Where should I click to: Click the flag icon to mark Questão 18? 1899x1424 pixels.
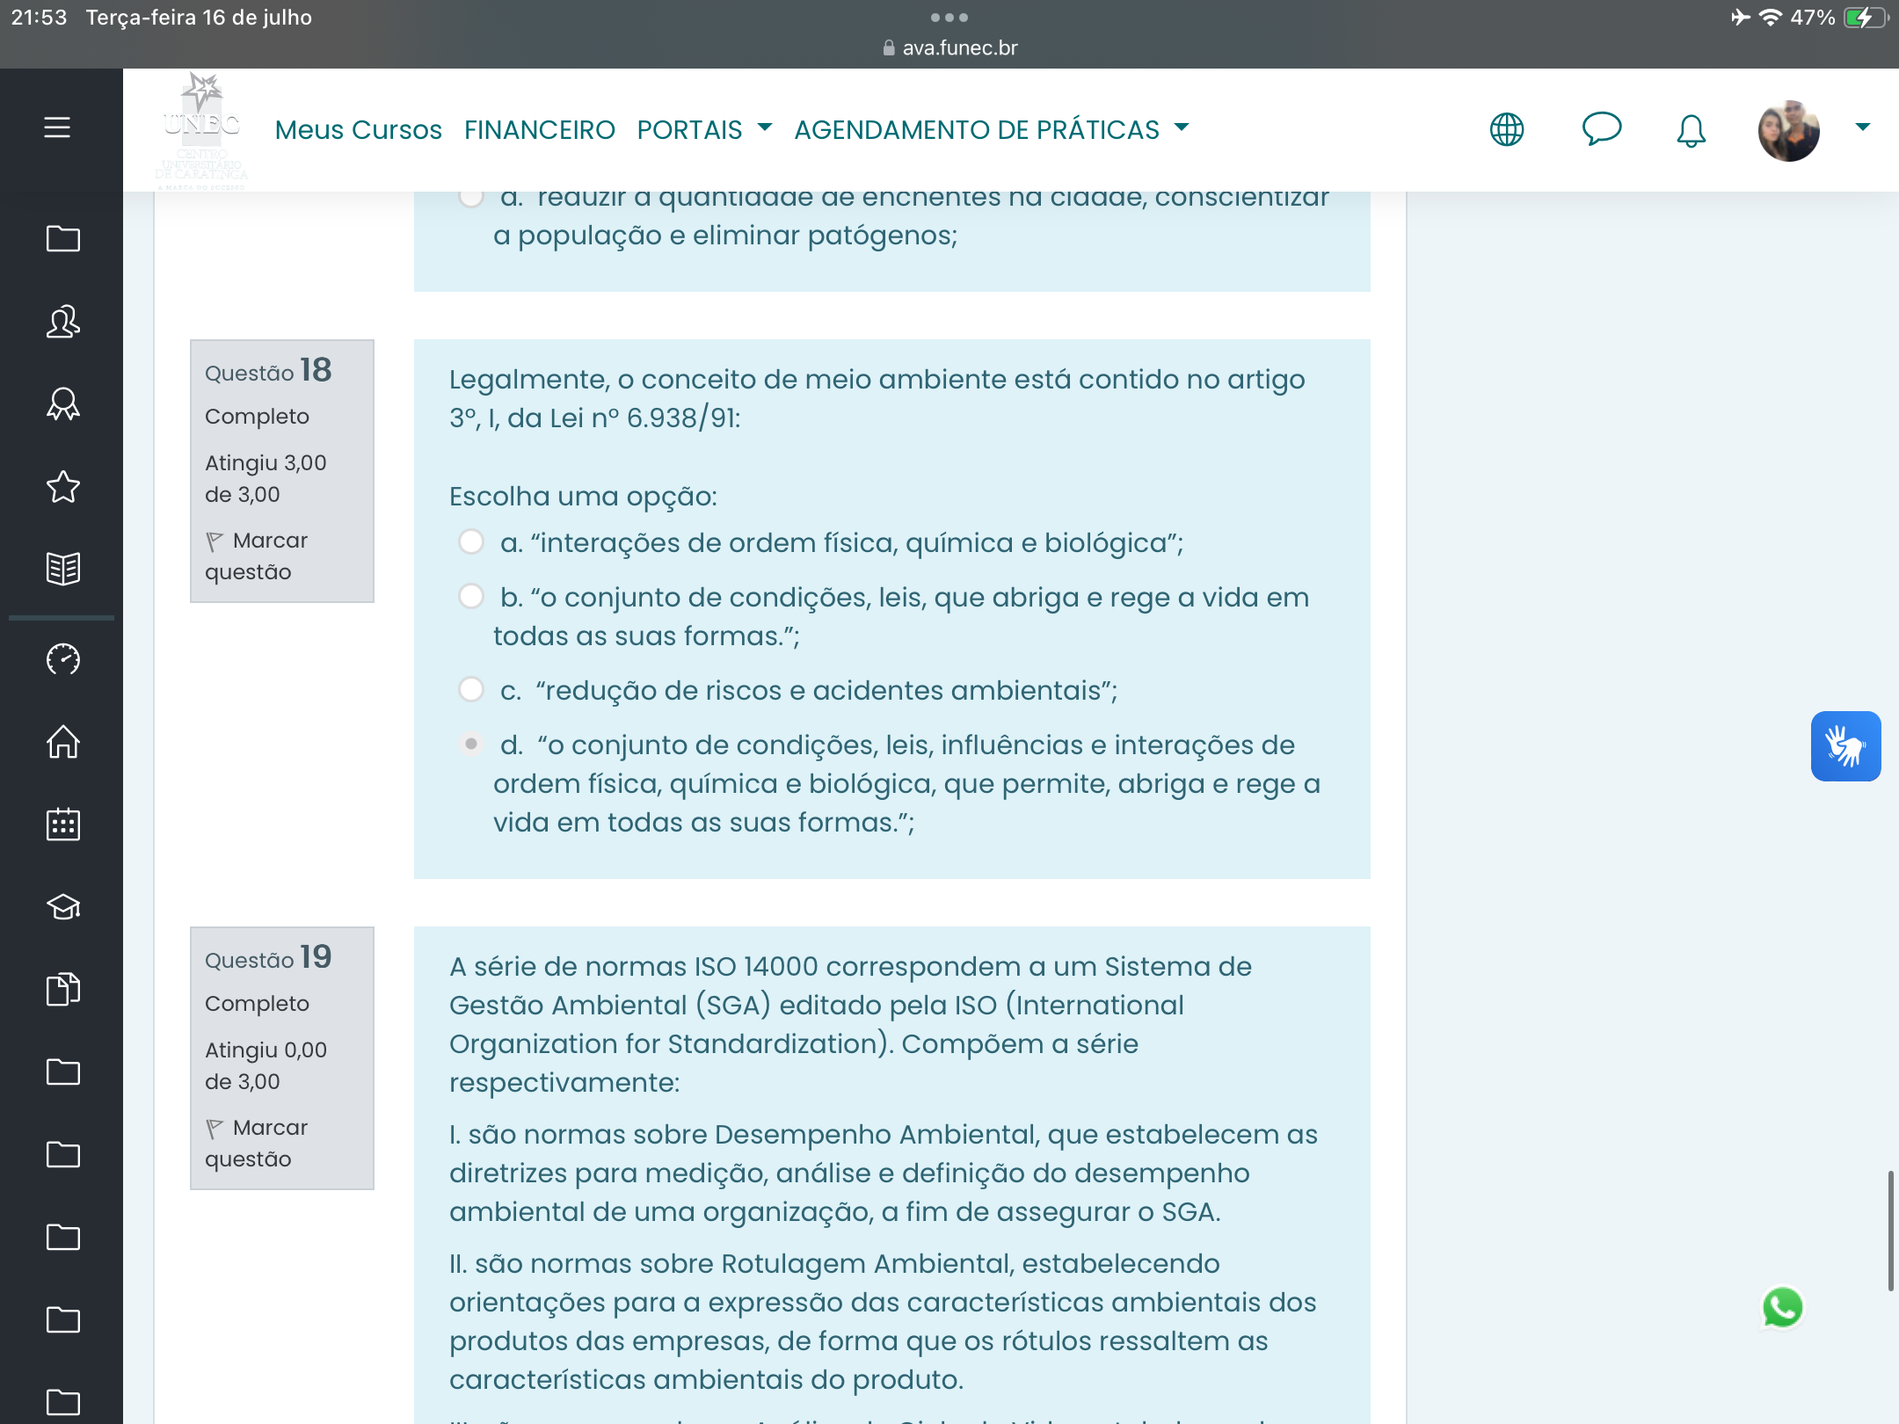click(215, 541)
